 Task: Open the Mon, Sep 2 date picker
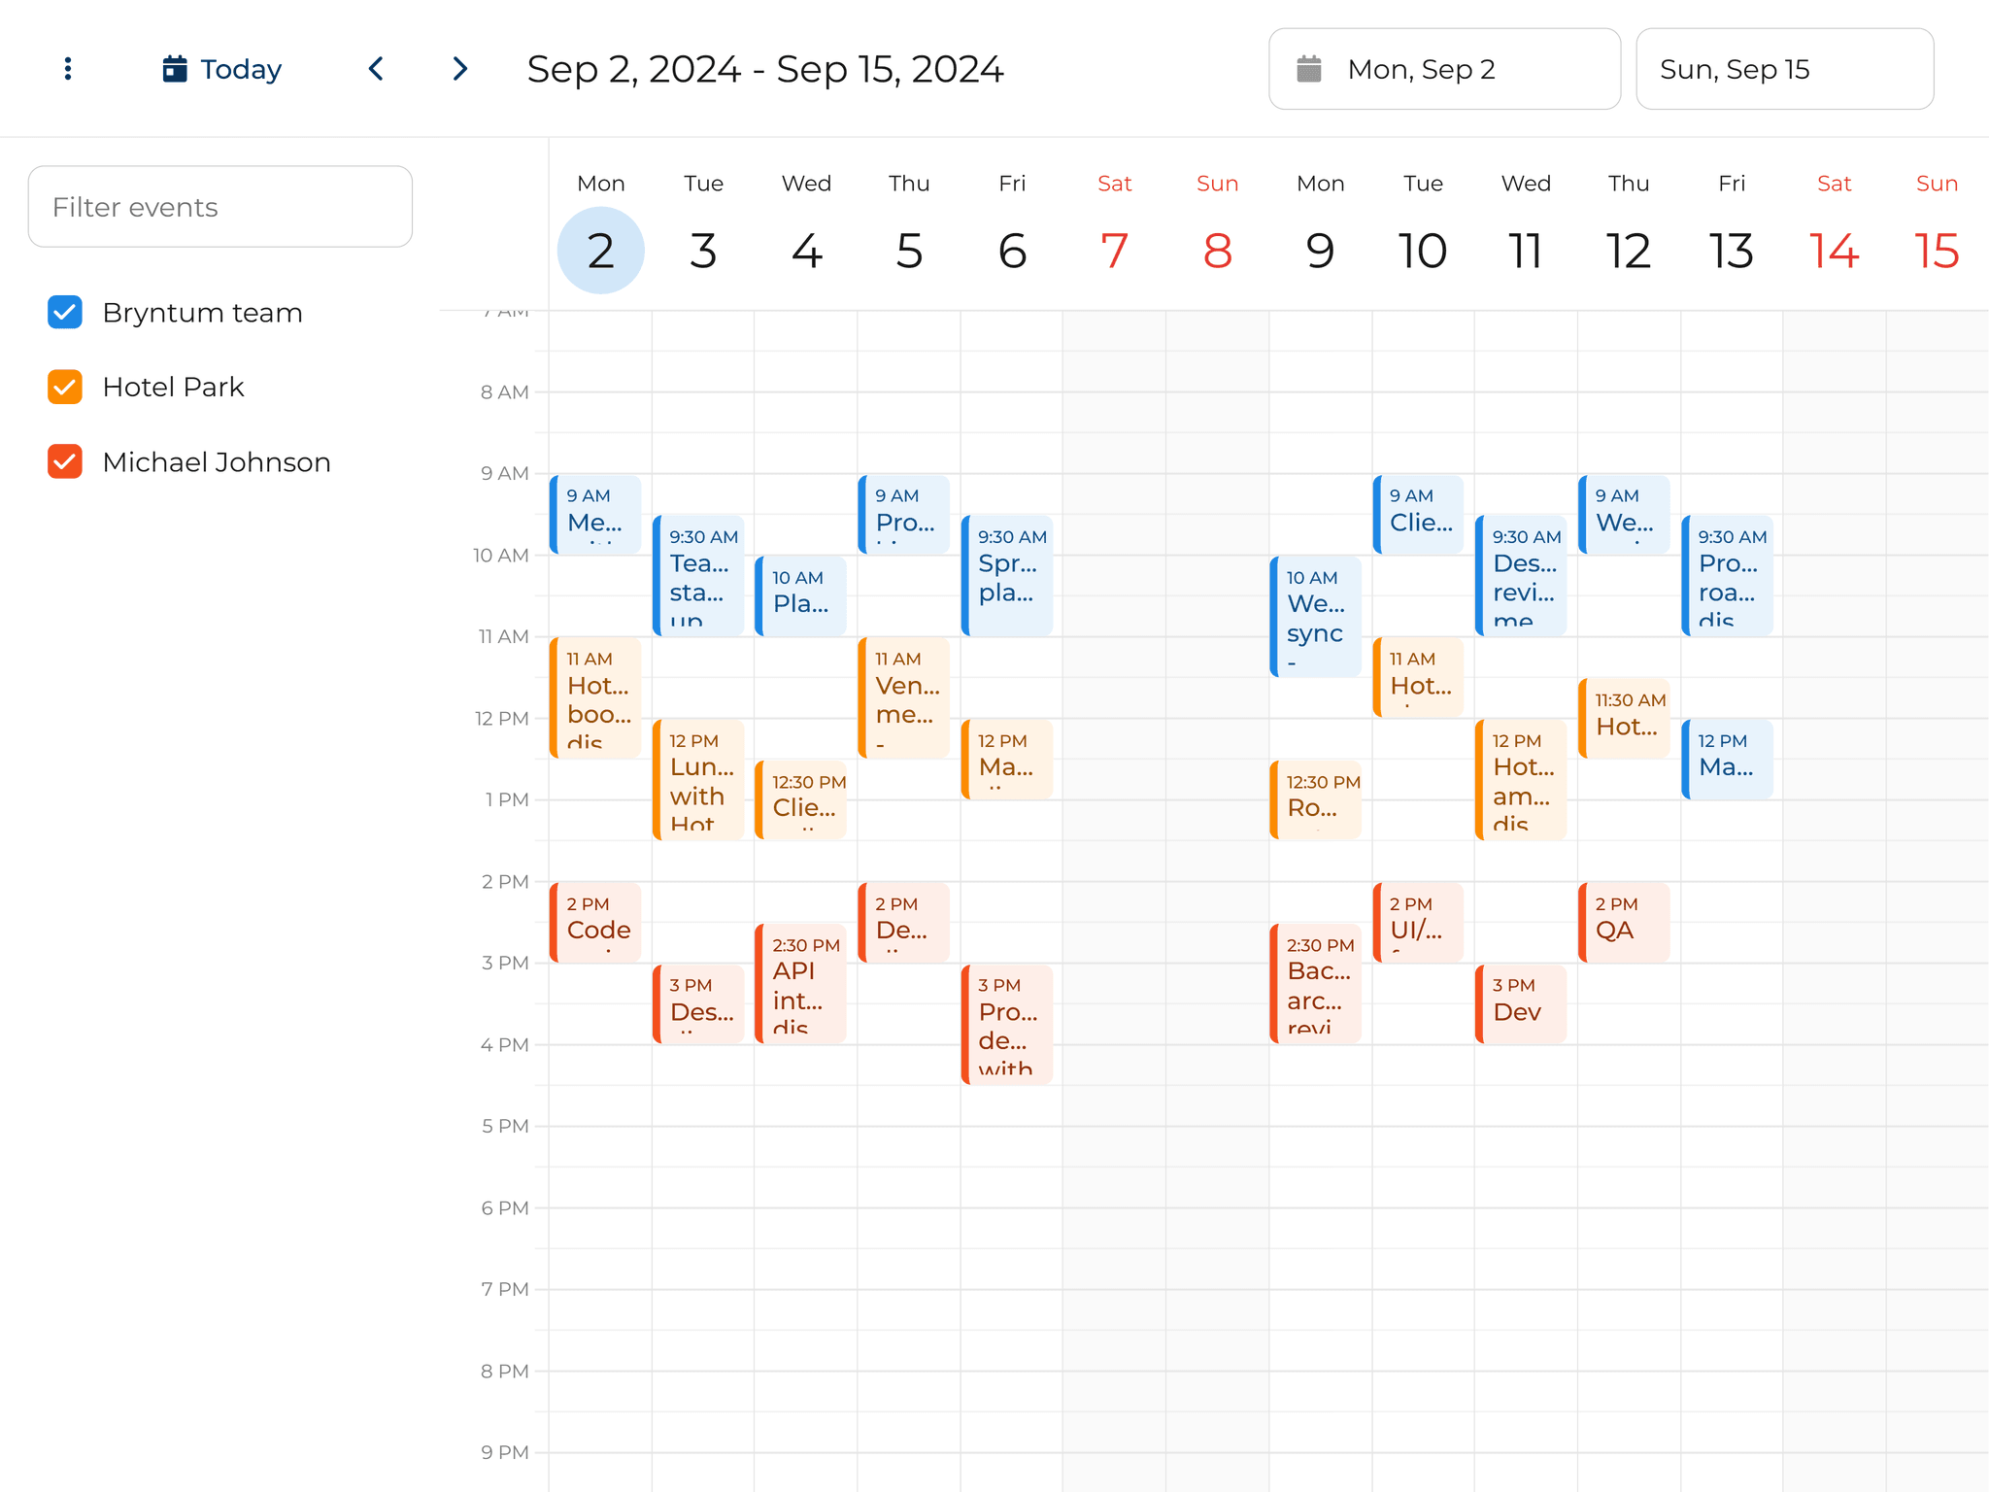coord(1444,68)
